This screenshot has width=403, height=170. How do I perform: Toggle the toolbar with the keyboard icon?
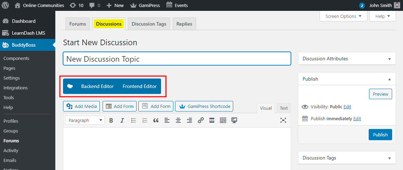click(x=223, y=120)
